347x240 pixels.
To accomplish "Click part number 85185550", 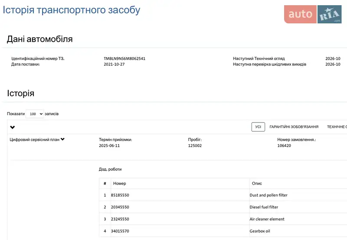I will click(x=120, y=195).
